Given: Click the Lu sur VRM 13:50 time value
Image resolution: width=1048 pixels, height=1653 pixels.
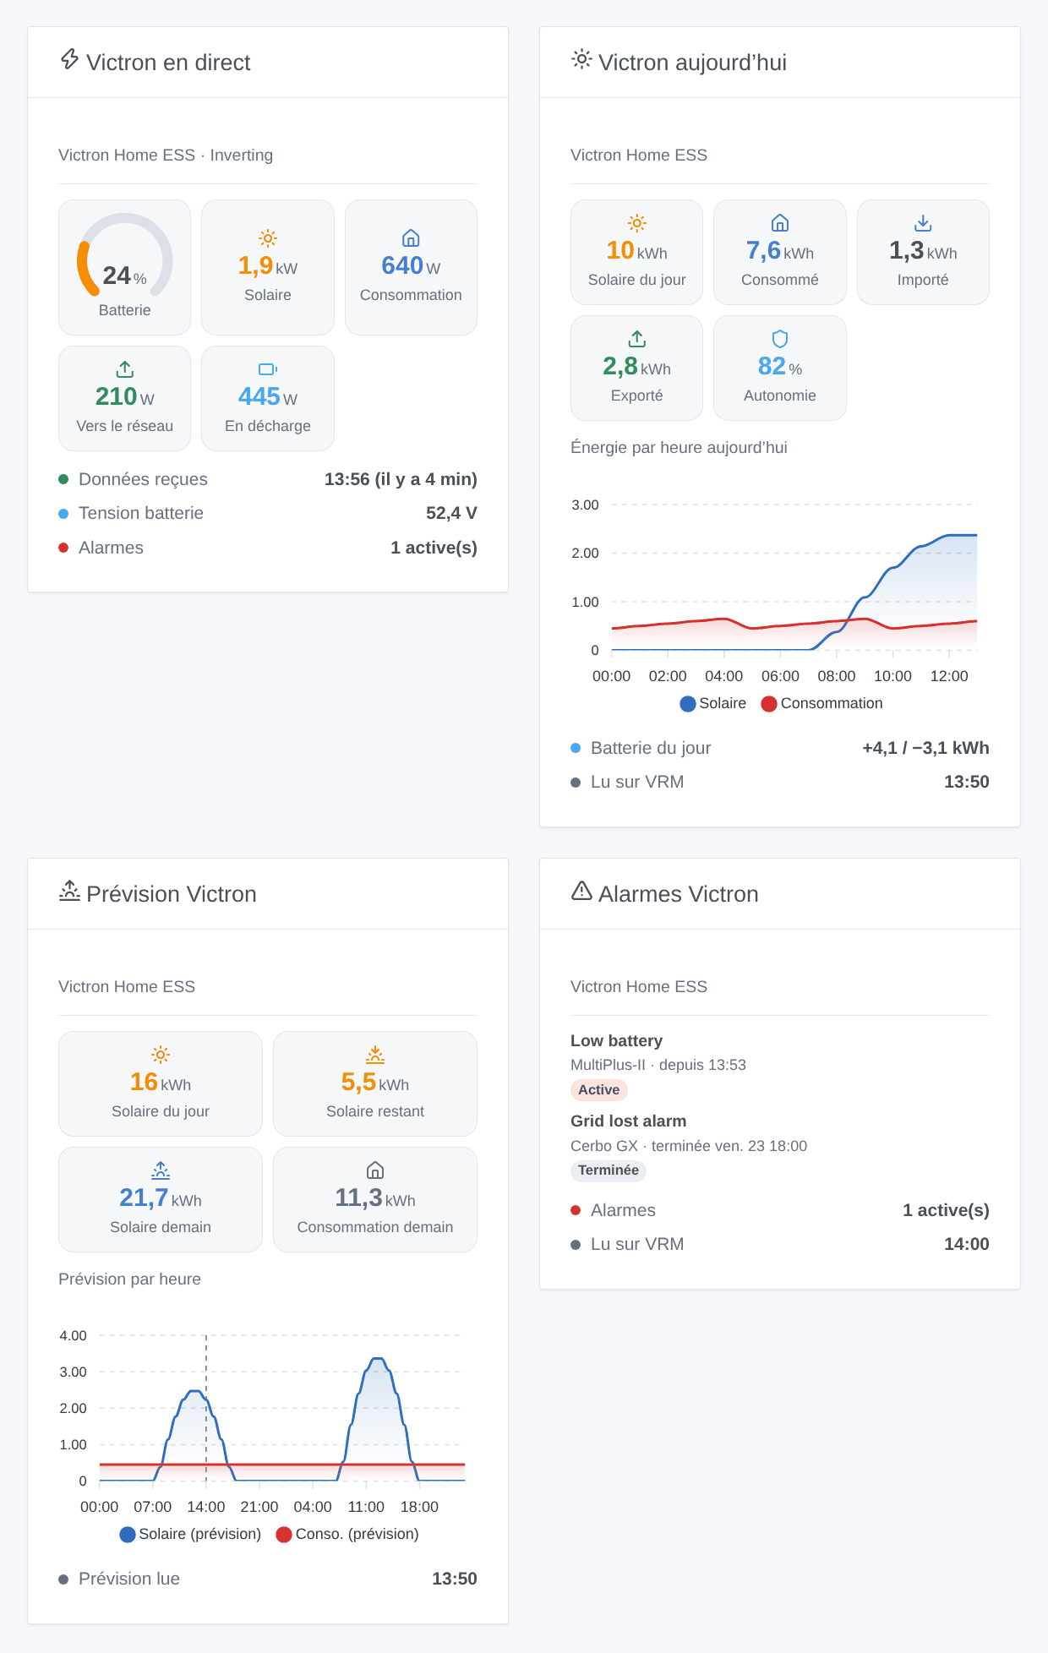Looking at the screenshot, I should tap(966, 782).
